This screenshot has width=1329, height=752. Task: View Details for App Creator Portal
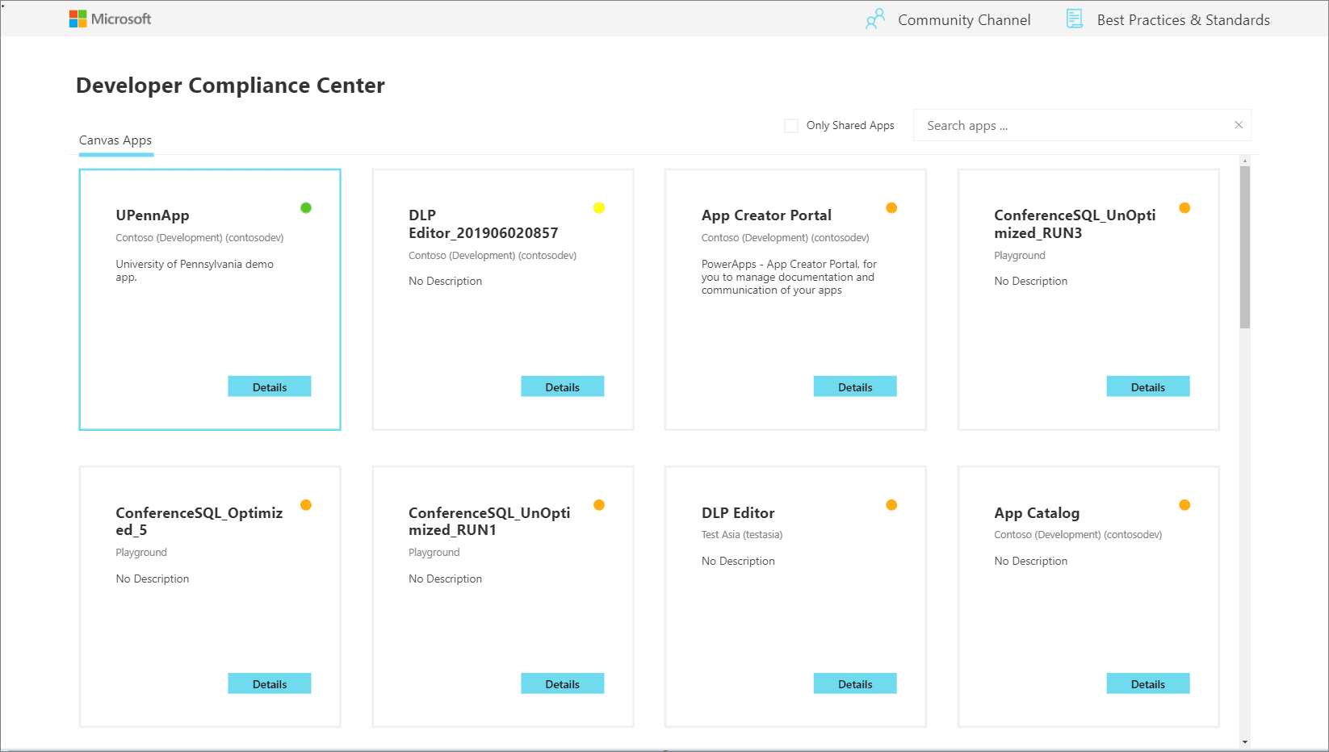pos(855,386)
